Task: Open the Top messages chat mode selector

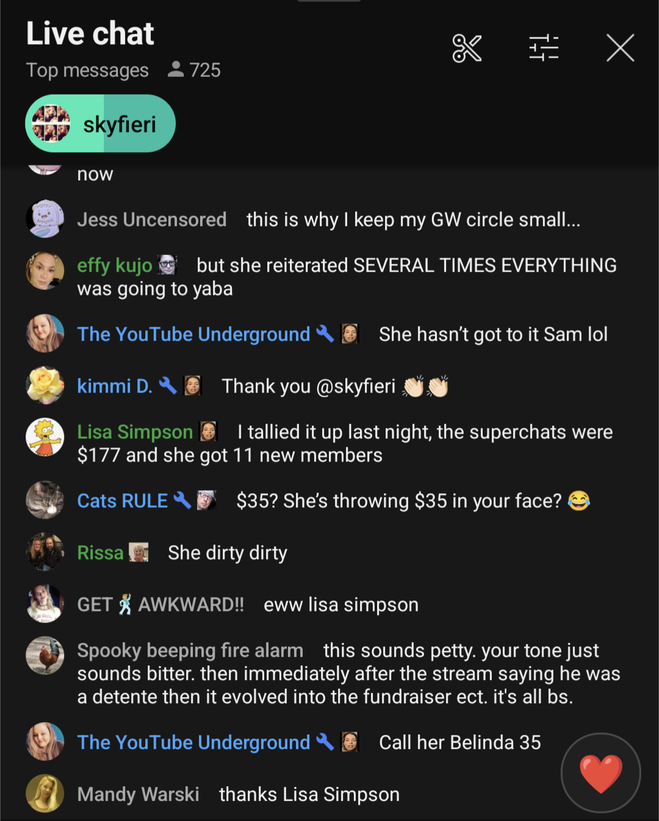Action: pos(87,70)
